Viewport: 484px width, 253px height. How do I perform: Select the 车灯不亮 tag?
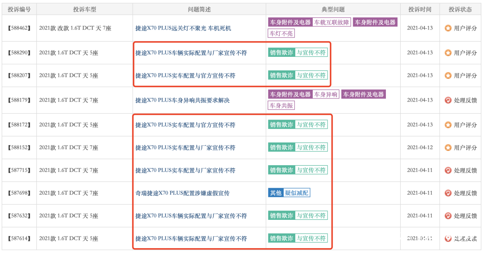(x=281, y=33)
